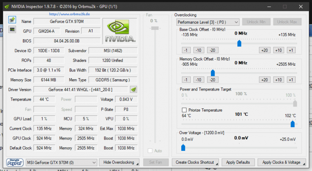Click Memory Clock Offset -10 button
The width and height of the screenshot is (312, 171).
199,80
